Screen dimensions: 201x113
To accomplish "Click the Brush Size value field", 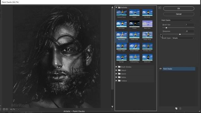I will 189,24.
